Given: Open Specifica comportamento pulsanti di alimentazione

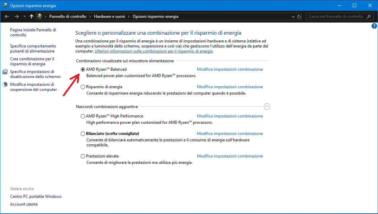Looking at the screenshot, I should (x=33, y=48).
